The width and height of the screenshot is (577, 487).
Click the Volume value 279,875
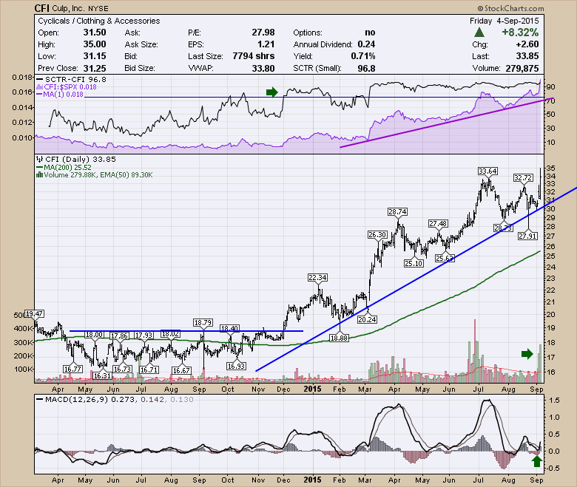coord(522,68)
